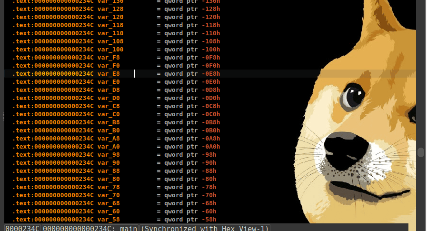The width and height of the screenshot is (427, 231).
Task: Select the var_F8 variable name
Action: pyautogui.click(x=109, y=58)
